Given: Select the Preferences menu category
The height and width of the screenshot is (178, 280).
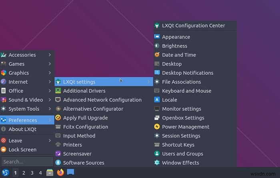Looking at the screenshot, I should click(x=27, y=120).
